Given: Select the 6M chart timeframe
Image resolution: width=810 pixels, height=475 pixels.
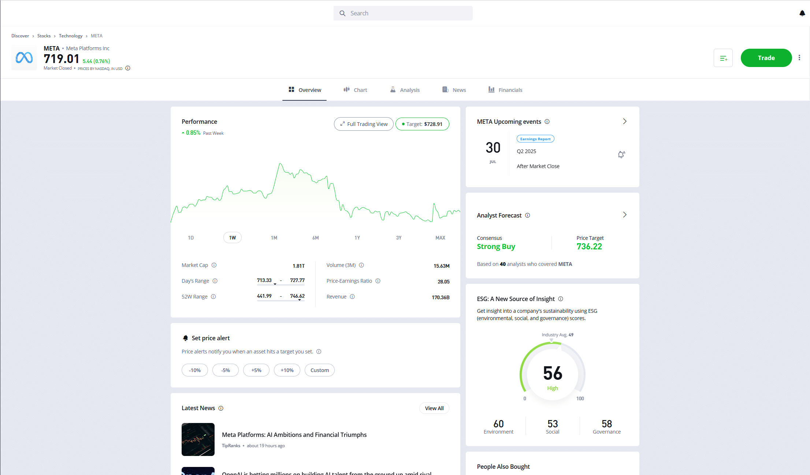Looking at the screenshot, I should pos(316,238).
